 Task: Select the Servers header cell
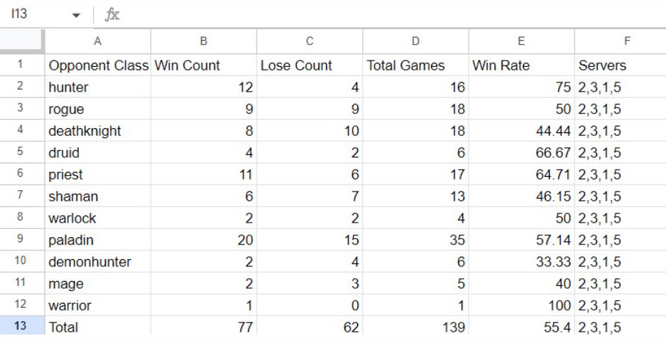620,66
